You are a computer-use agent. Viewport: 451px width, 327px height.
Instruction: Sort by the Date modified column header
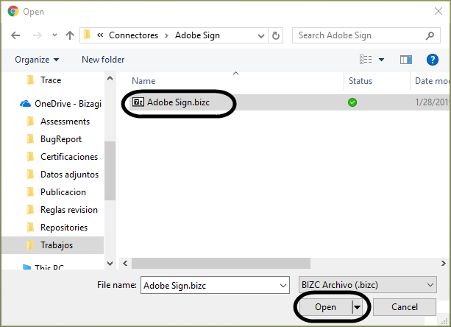[x=431, y=81]
